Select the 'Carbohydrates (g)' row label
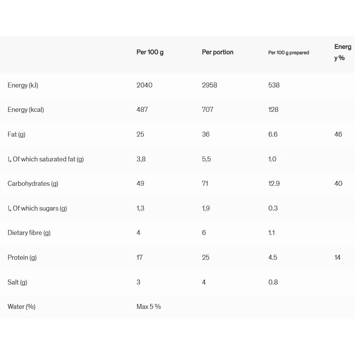Image resolution: width=355 pixels, height=355 pixels. coord(33,183)
